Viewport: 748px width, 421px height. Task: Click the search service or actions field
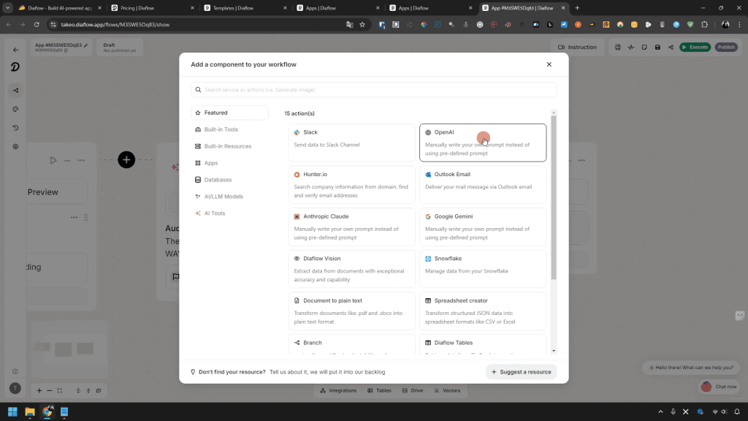[x=373, y=90]
